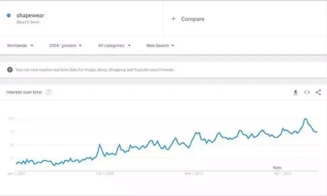Open the help icon beside Interest over time
The height and width of the screenshot is (196, 327).
pyautogui.click(x=48, y=92)
